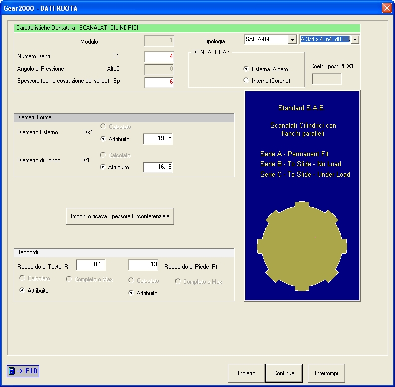This screenshot has width=395, height=387.
Task: Click the spline shaft preview image
Action: (302, 246)
